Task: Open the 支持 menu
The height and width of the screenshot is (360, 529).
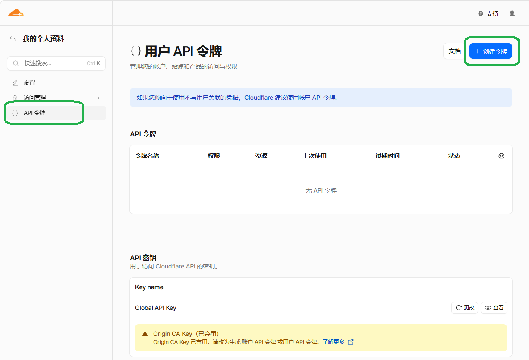Action: point(488,13)
